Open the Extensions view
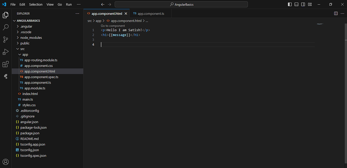 [5, 64]
